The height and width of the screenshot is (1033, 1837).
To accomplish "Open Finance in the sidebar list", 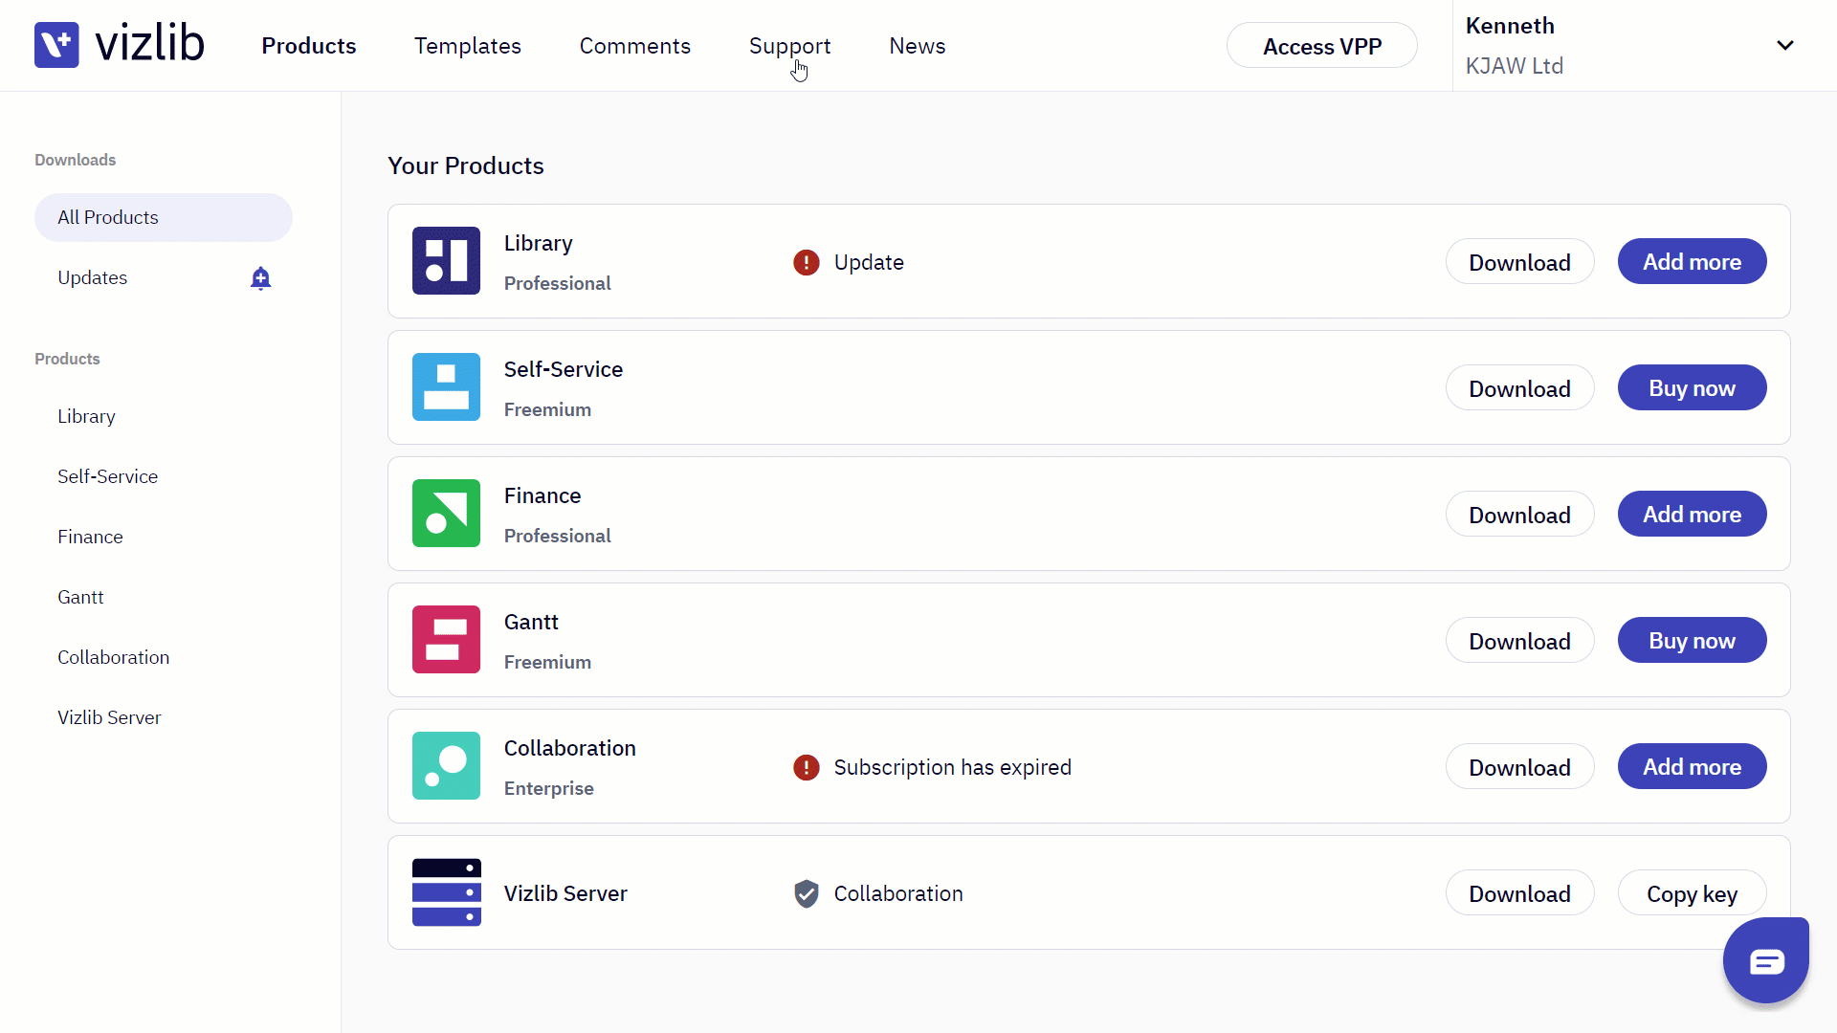I will tap(90, 537).
